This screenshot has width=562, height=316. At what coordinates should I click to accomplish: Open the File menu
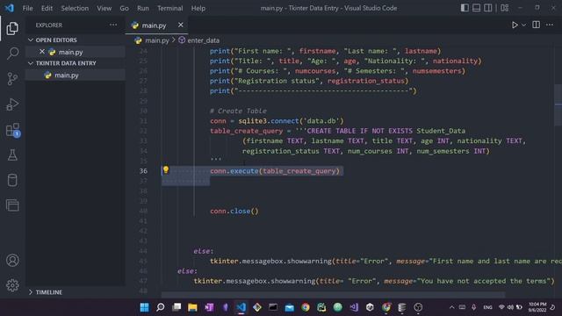tap(27, 8)
